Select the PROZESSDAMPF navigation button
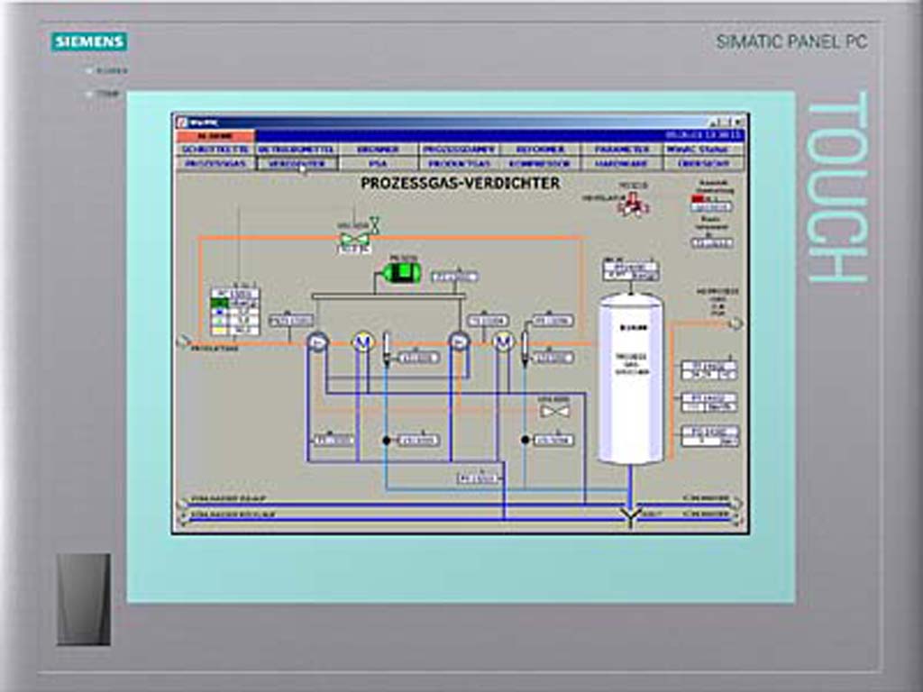Image resolution: width=923 pixels, height=692 pixels. [x=459, y=150]
